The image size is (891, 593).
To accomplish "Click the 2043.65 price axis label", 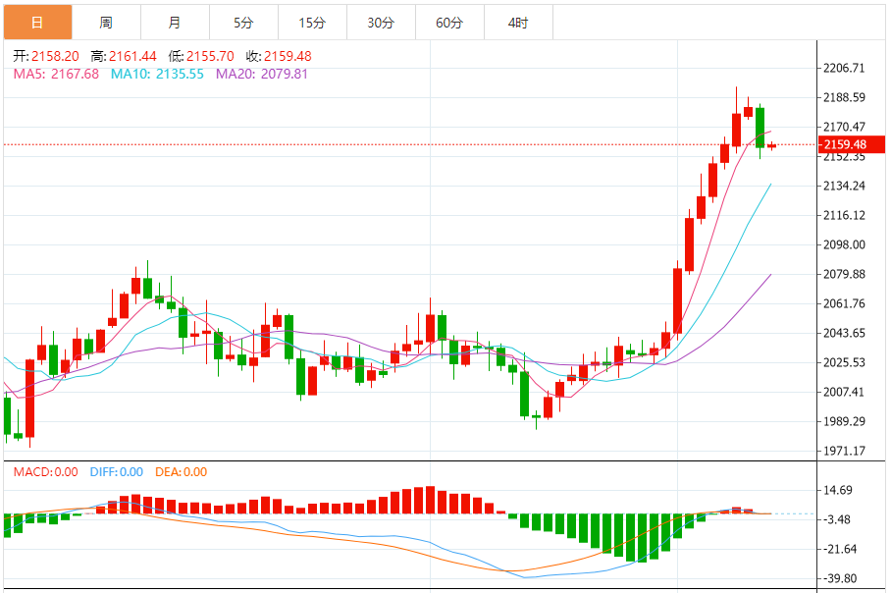I will coord(845,333).
